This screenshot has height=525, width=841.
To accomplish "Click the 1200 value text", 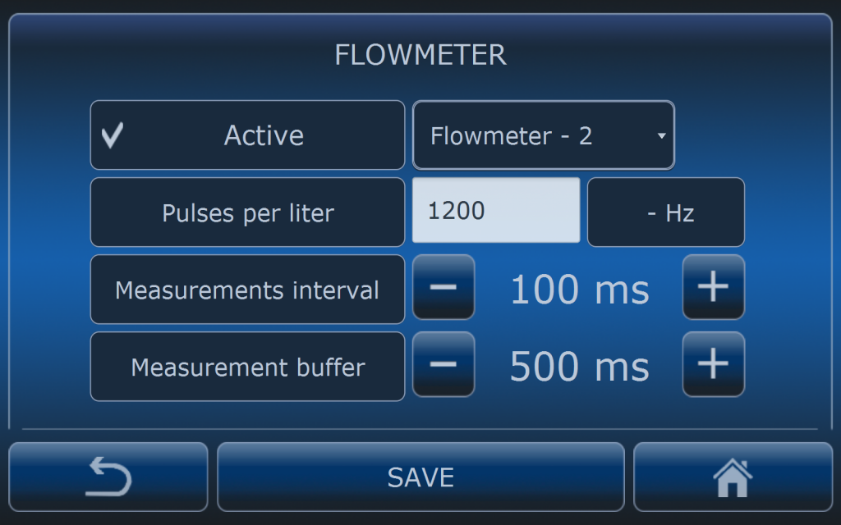I will point(457,211).
